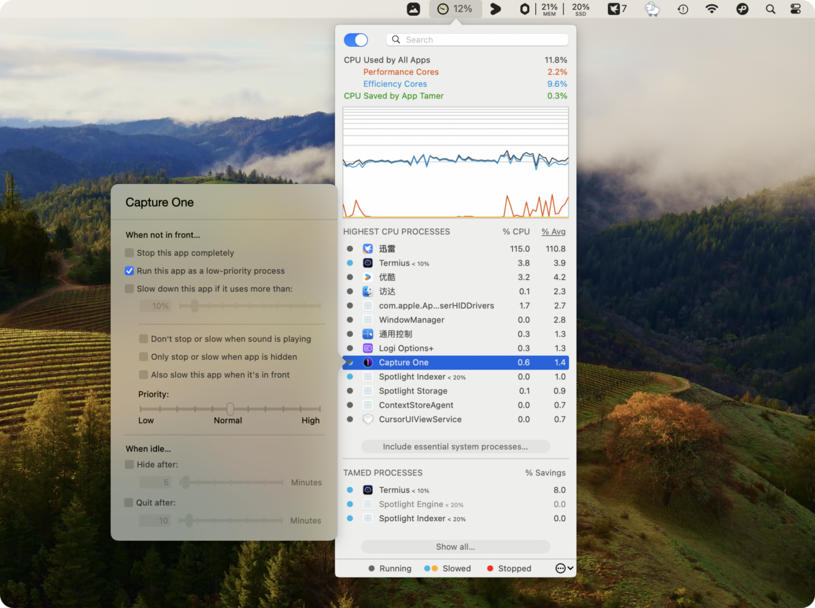Open the App Tamer 12% menu bar item

pyautogui.click(x=455, y=9)
